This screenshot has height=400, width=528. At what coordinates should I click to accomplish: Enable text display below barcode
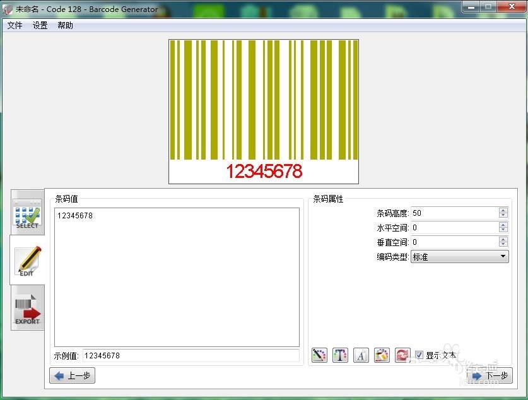pyautogui.click(x=419, y=355)
